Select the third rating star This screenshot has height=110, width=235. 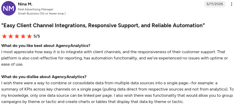[17, 36]
